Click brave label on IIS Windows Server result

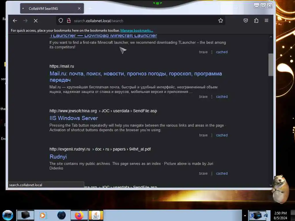click(x=203, y=135)
